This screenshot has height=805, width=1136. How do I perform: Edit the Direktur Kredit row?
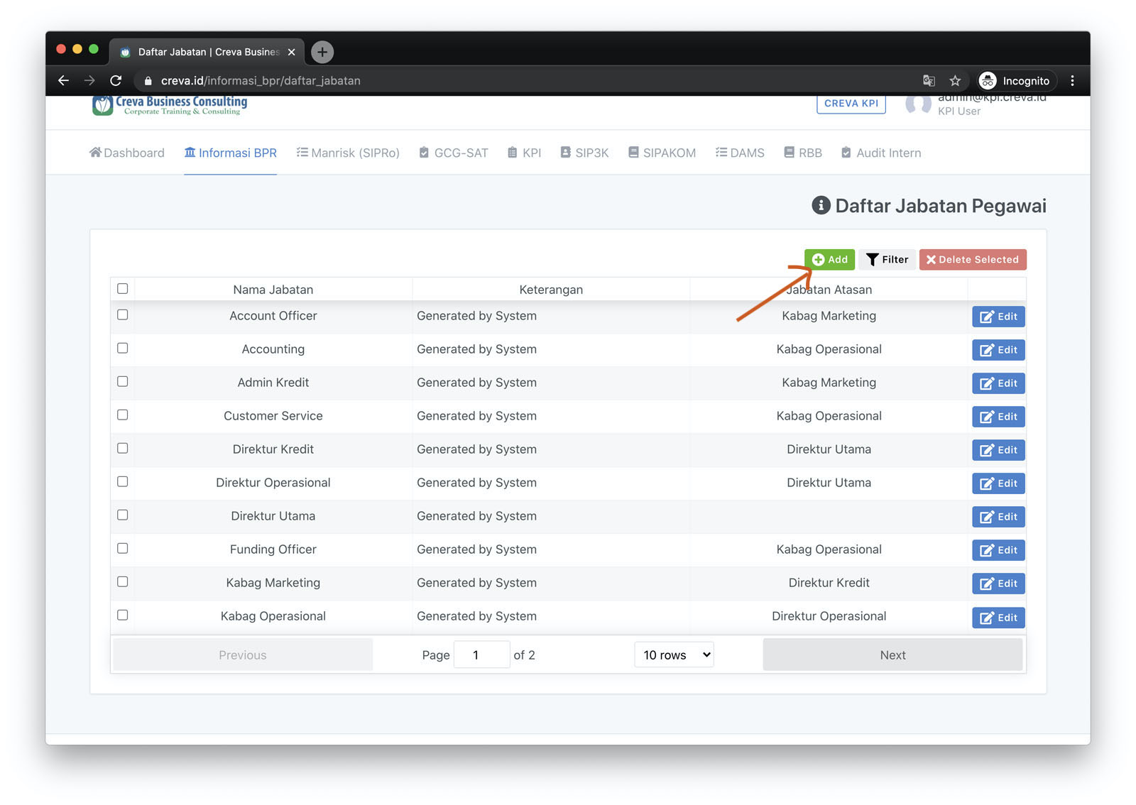998,450
